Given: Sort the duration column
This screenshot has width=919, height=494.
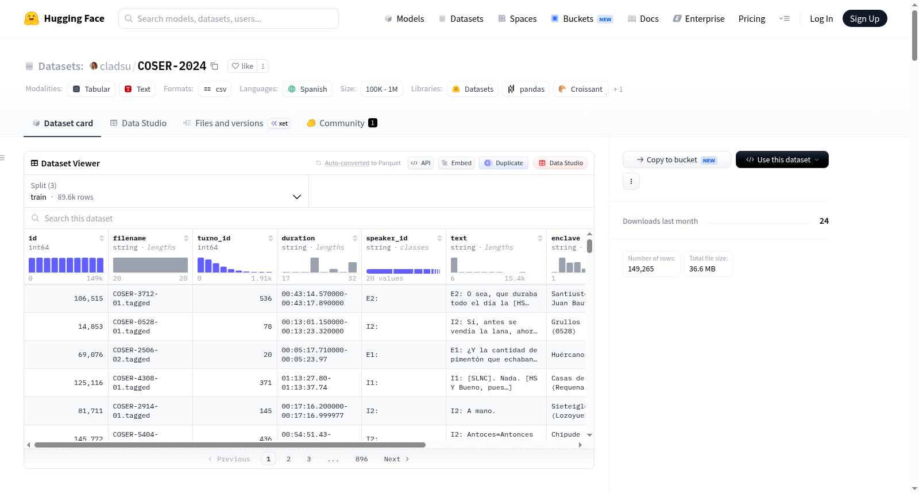Looking at the screenshot, I should (x=355, y=238).
